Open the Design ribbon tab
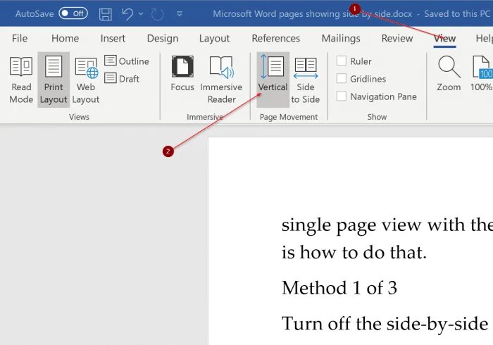493x345 pixels. pyautogui.click(x=163, y=38)
